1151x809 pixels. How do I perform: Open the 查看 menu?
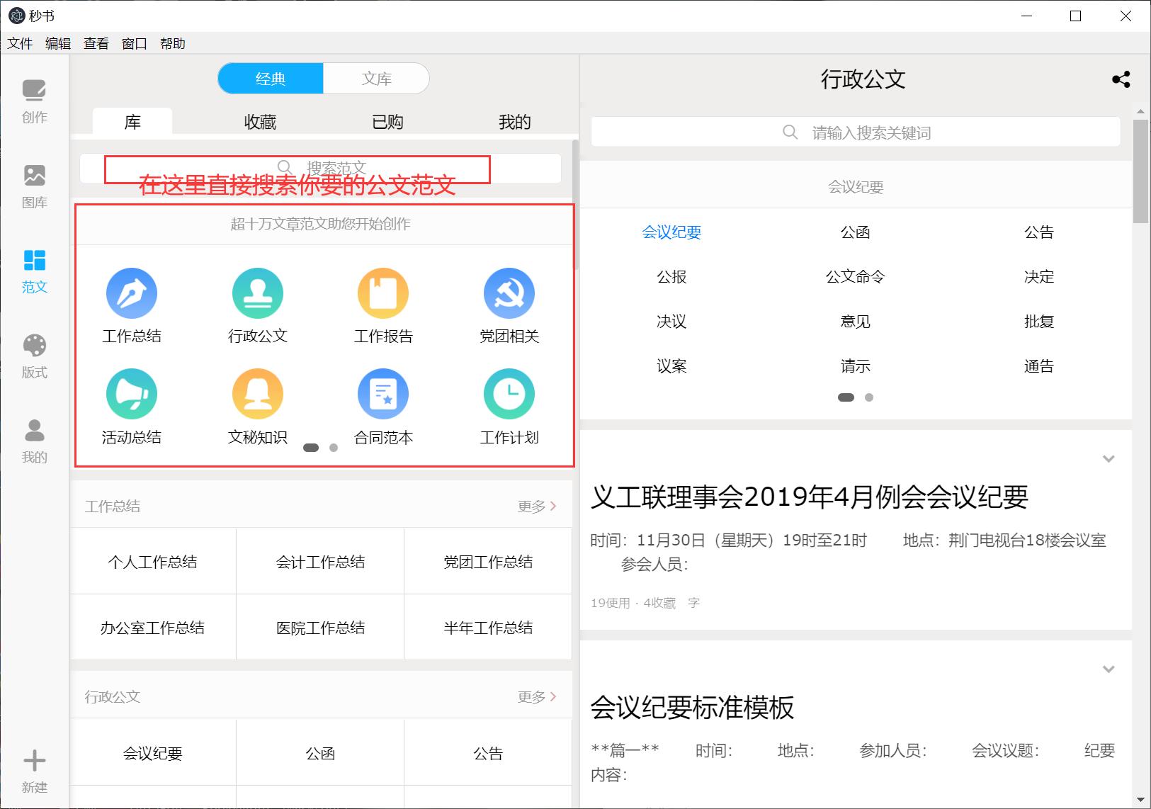[x=96, y=43]
